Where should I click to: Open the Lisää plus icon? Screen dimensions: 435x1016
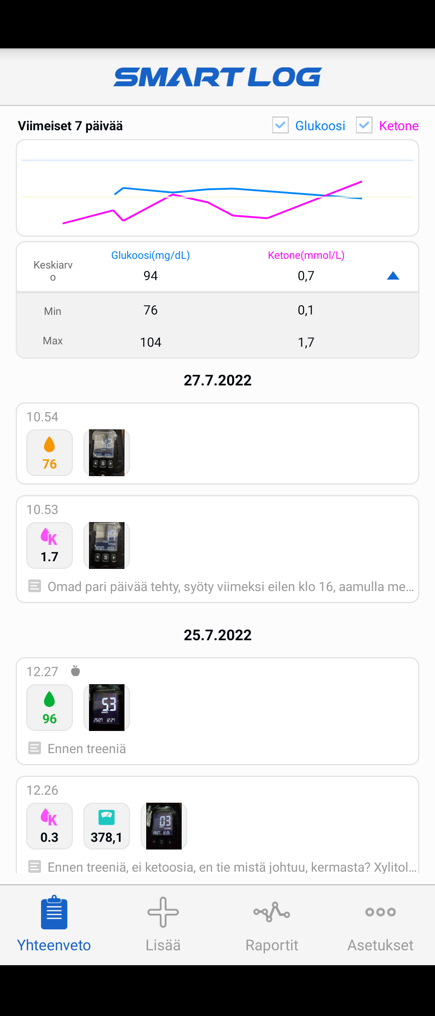tap(163, 913)
